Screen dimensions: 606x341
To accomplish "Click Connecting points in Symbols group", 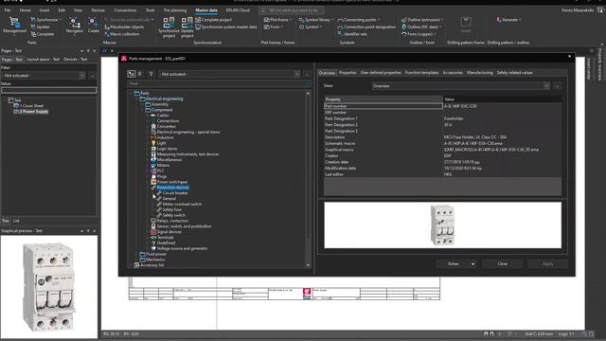I will pyautogui.click(x=358, y=20).
